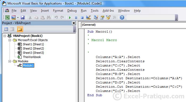Image resolution: width=186 pixels, height=102 pixels.
Task: Collapse the Modules folder
Action: pyautogui.click(x=10, y=61)
